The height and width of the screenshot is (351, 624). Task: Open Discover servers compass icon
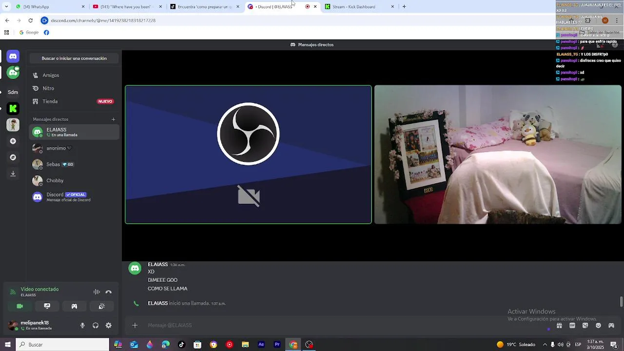click(13, 157)
